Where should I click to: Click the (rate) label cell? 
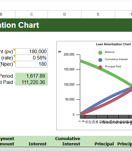8,58
